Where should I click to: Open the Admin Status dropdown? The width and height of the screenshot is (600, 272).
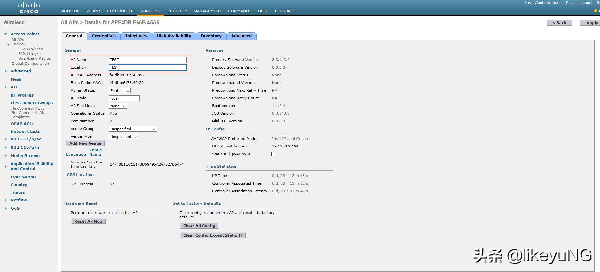120,91
